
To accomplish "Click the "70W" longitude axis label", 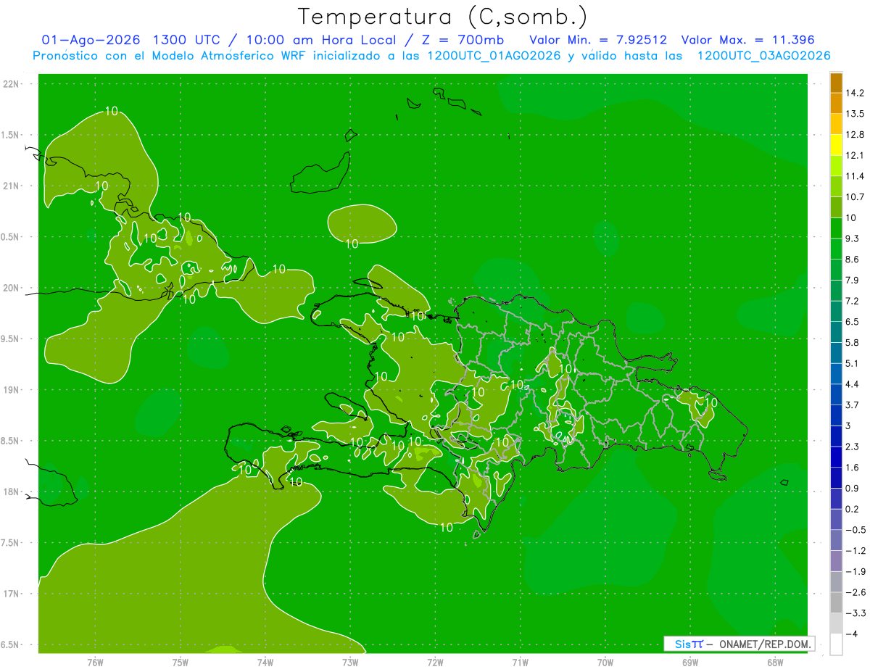I will [605, 662].
